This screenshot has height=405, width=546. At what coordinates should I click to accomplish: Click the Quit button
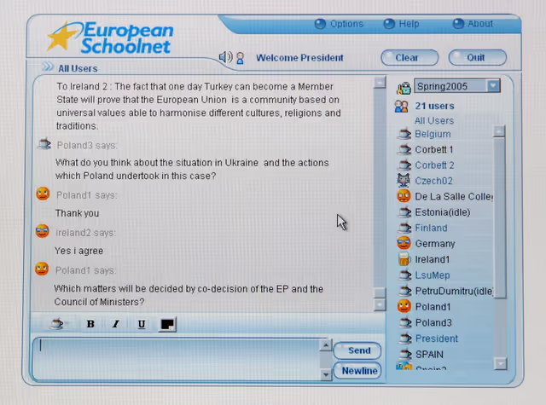[x=477, y=57]
